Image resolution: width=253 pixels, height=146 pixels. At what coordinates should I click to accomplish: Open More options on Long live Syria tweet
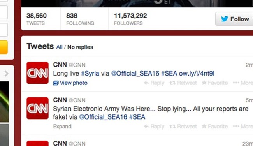click(x=243, y=83)
